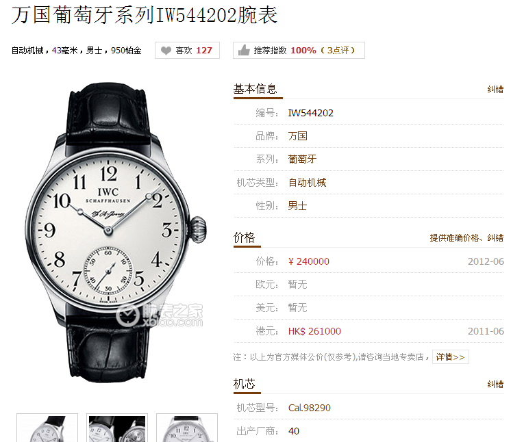This screenshot has width=524, height=442.
Task: Click the ¥ 240000 price value
Action: tap(309, 261)
